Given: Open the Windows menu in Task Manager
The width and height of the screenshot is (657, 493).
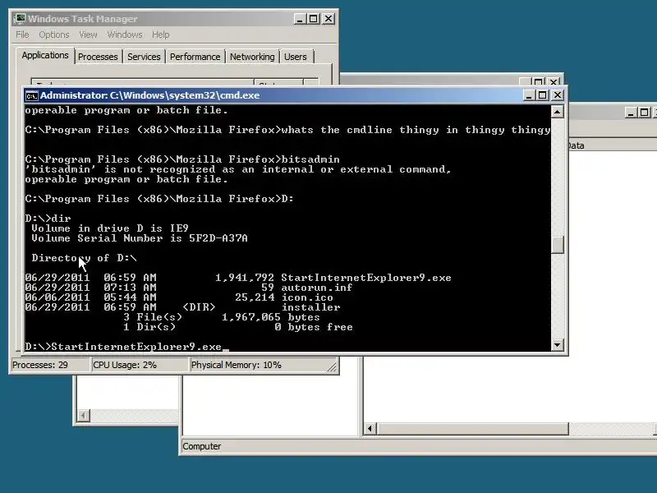Looking at the screenshot, I should 125,35.
